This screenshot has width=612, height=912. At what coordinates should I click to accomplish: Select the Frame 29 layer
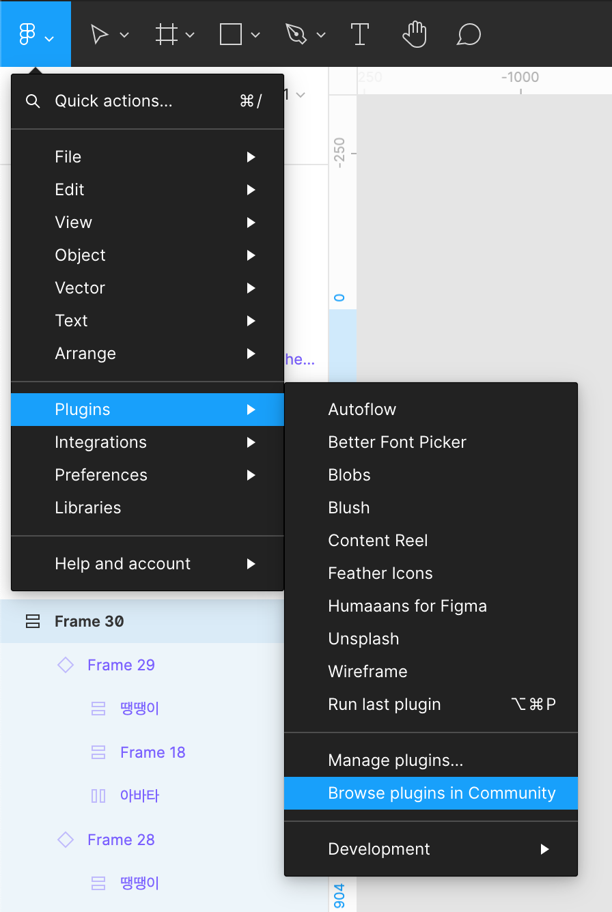pyautogui.click(x=142, y=665)
